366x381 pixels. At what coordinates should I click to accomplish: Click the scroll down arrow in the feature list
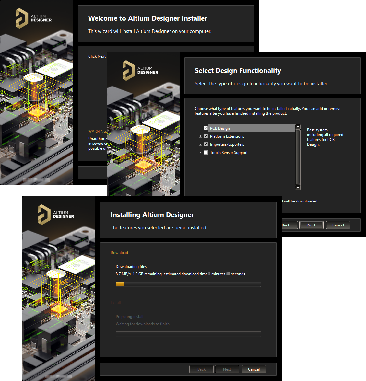coord(298,187)
